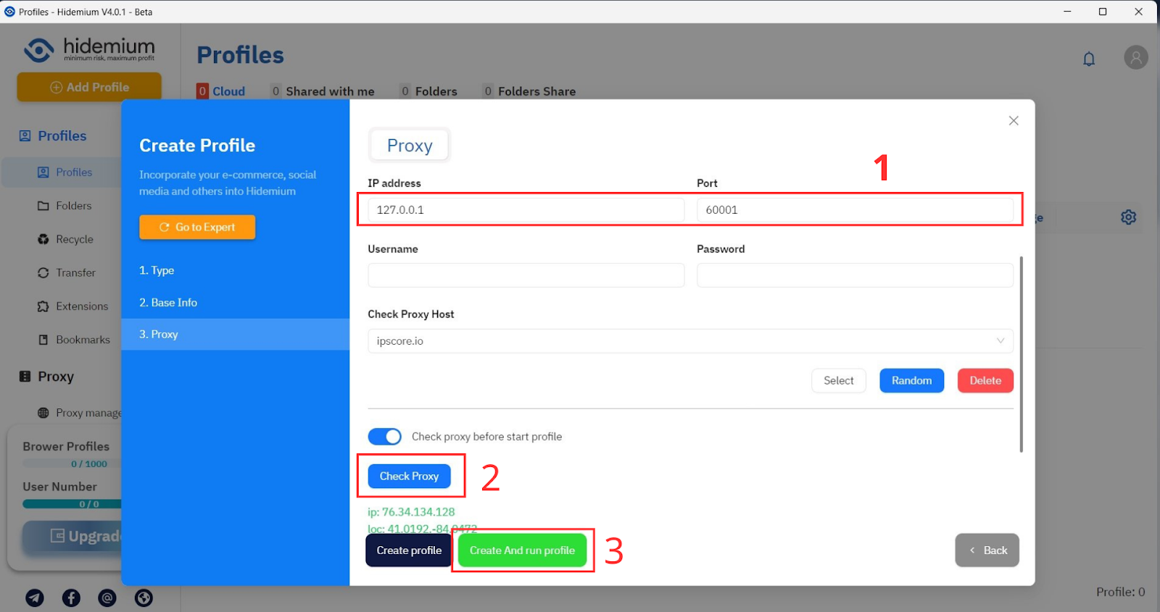The height and width of the screenshot is (612, 1160).
Task: Toggle Check proxy before start profile
Action: point(384,437)
